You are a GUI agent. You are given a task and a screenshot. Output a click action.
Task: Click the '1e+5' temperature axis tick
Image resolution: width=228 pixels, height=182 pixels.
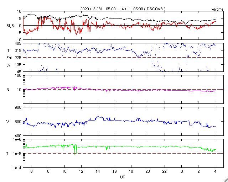click(x=17, y=154)
